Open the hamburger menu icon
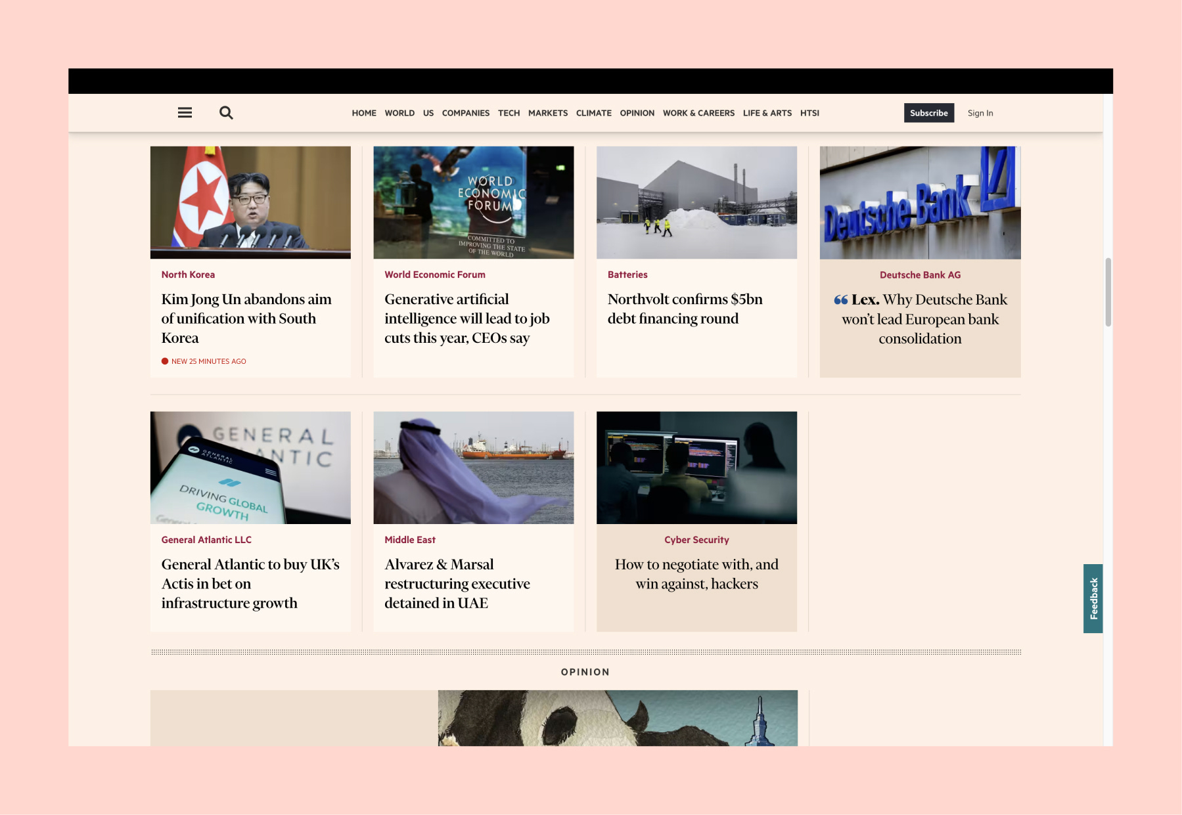1182x815 pixels. pos(185,113)
